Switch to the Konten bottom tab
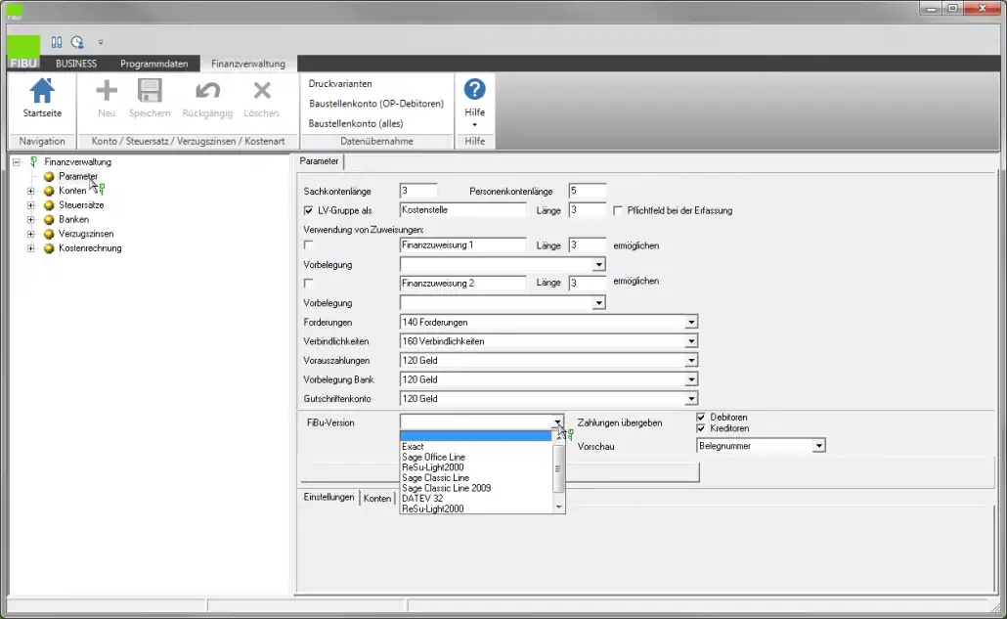1007x619 pixels. click(x=377, y=499)
